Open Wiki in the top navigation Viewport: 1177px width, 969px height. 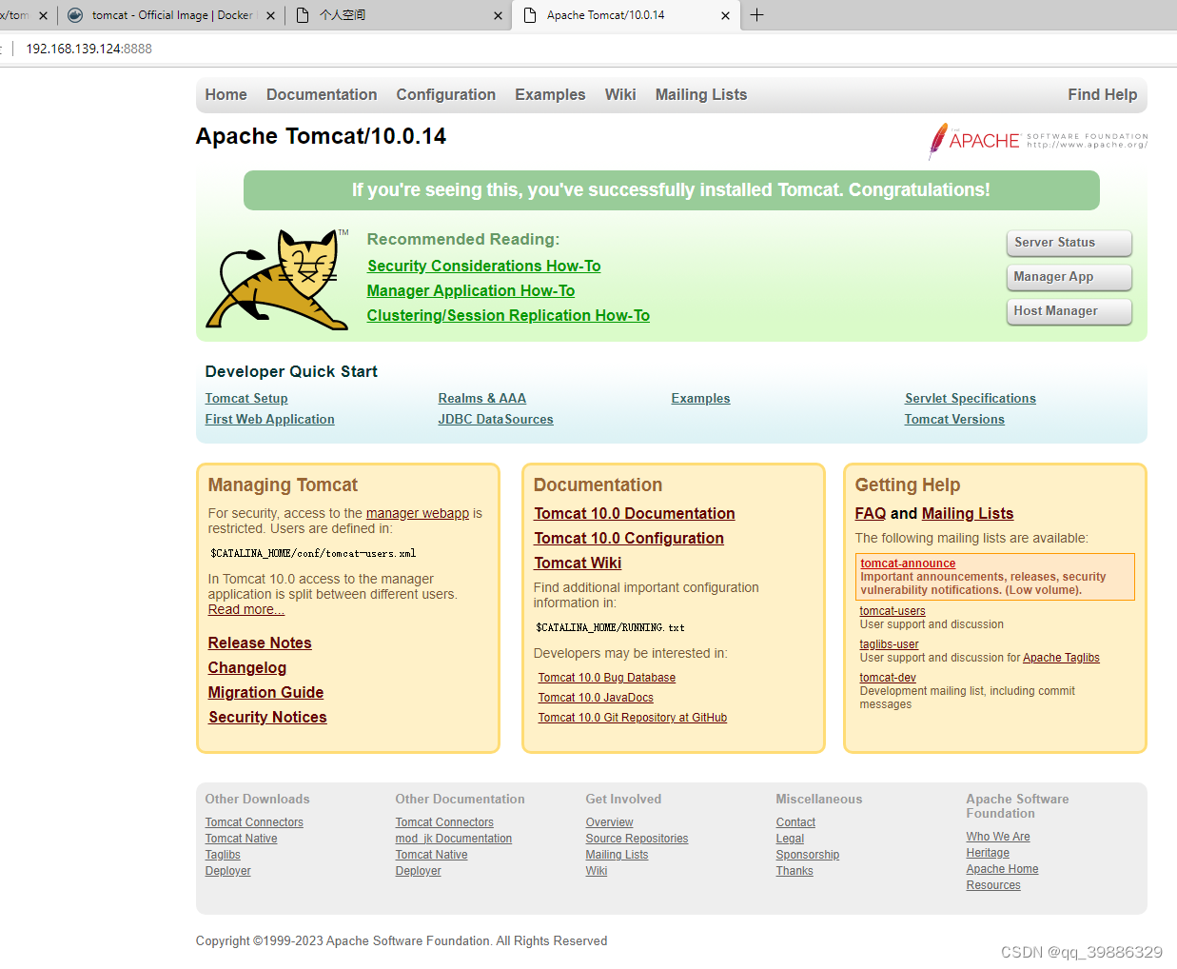[620, 94]
